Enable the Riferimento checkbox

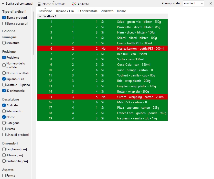click(4, 111)
